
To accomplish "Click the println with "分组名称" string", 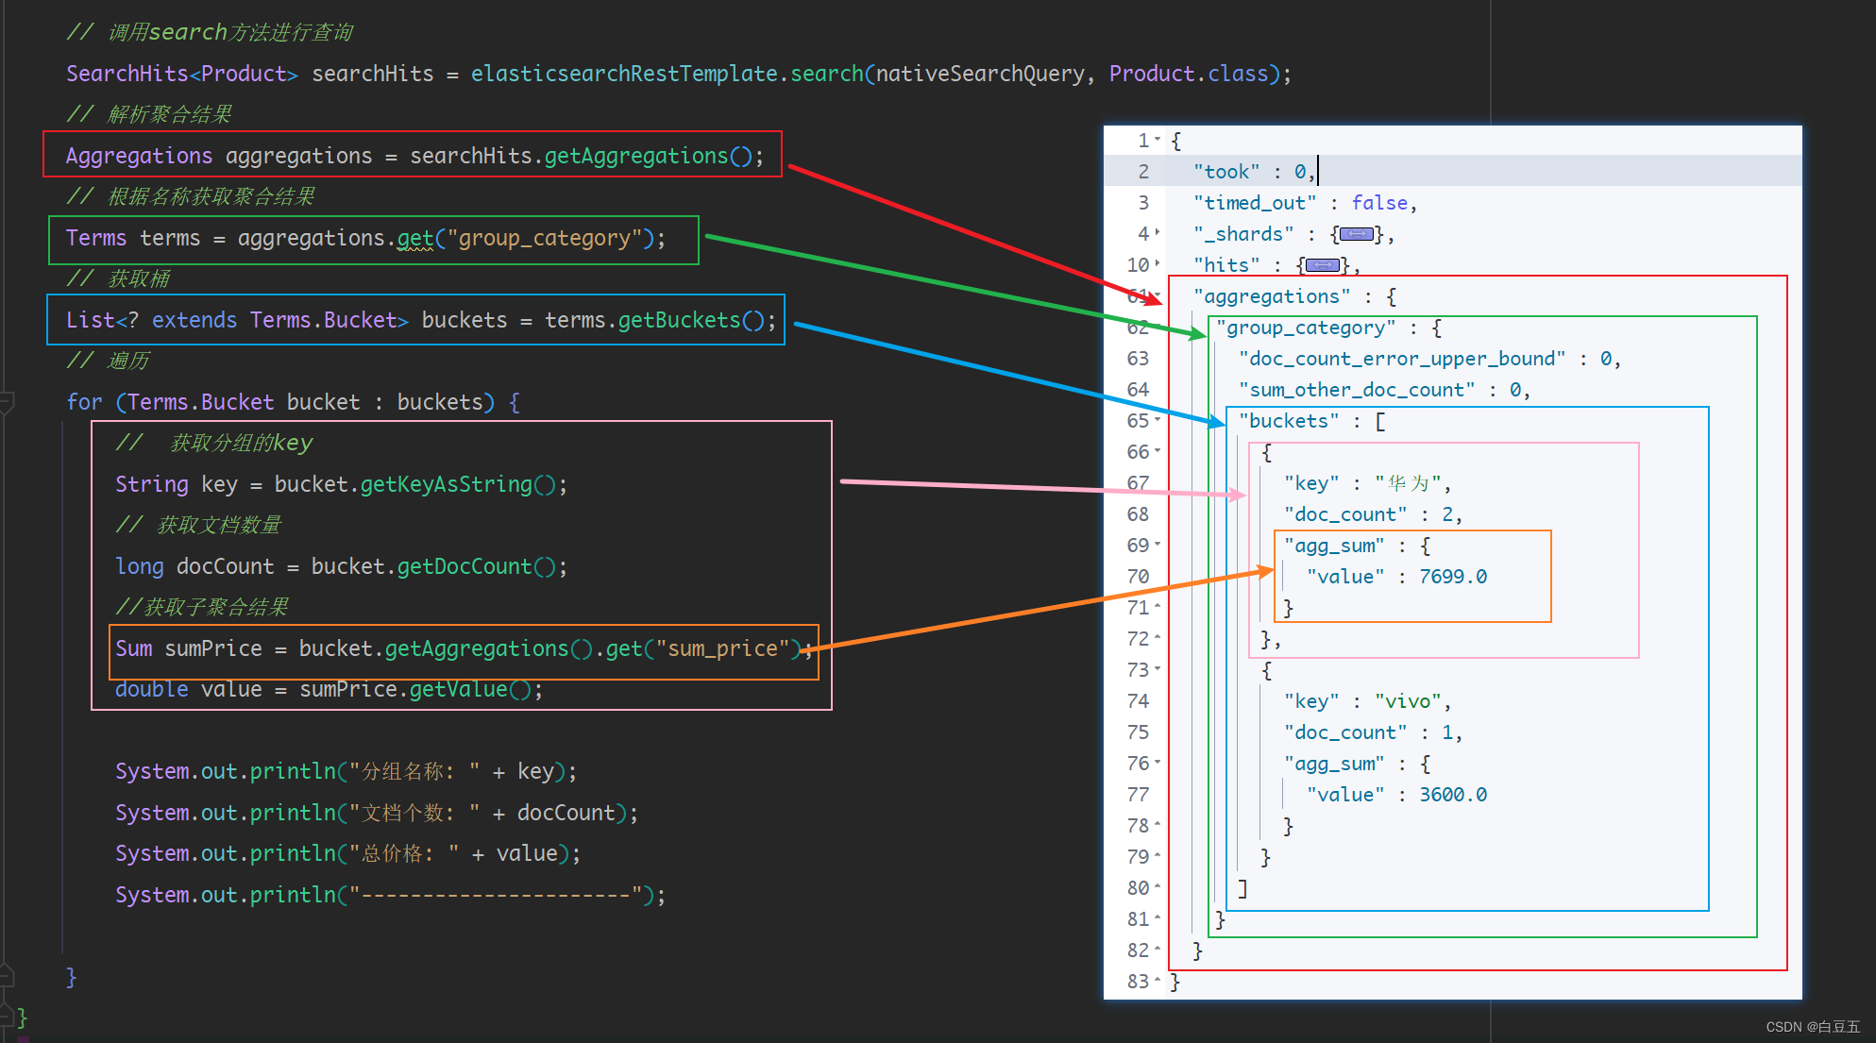I will coord(346,771).
